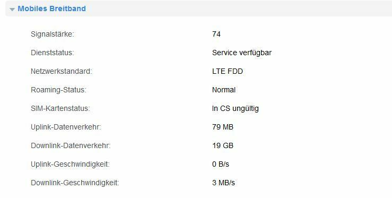The height and width of the screenshot is (198, 392).
Task: Select the Uplink-Geschwindigkeit label
Action: [70, 164]
